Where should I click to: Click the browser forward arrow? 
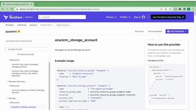pos(7,9)
